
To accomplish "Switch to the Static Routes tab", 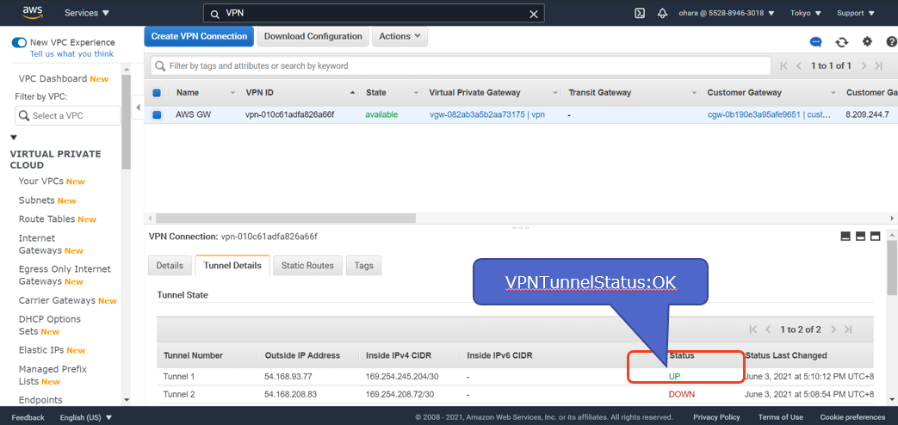I will click(307, 266).
